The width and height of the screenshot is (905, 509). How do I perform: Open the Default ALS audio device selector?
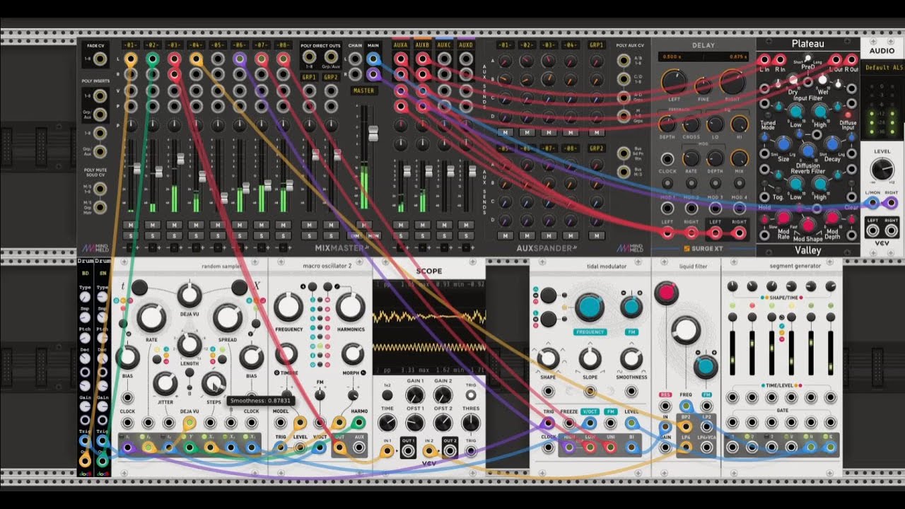(882, 67)
